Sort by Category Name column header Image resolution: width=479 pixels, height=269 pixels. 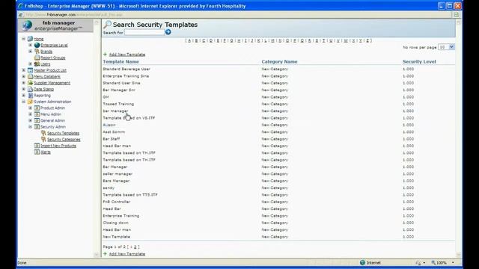279,61
